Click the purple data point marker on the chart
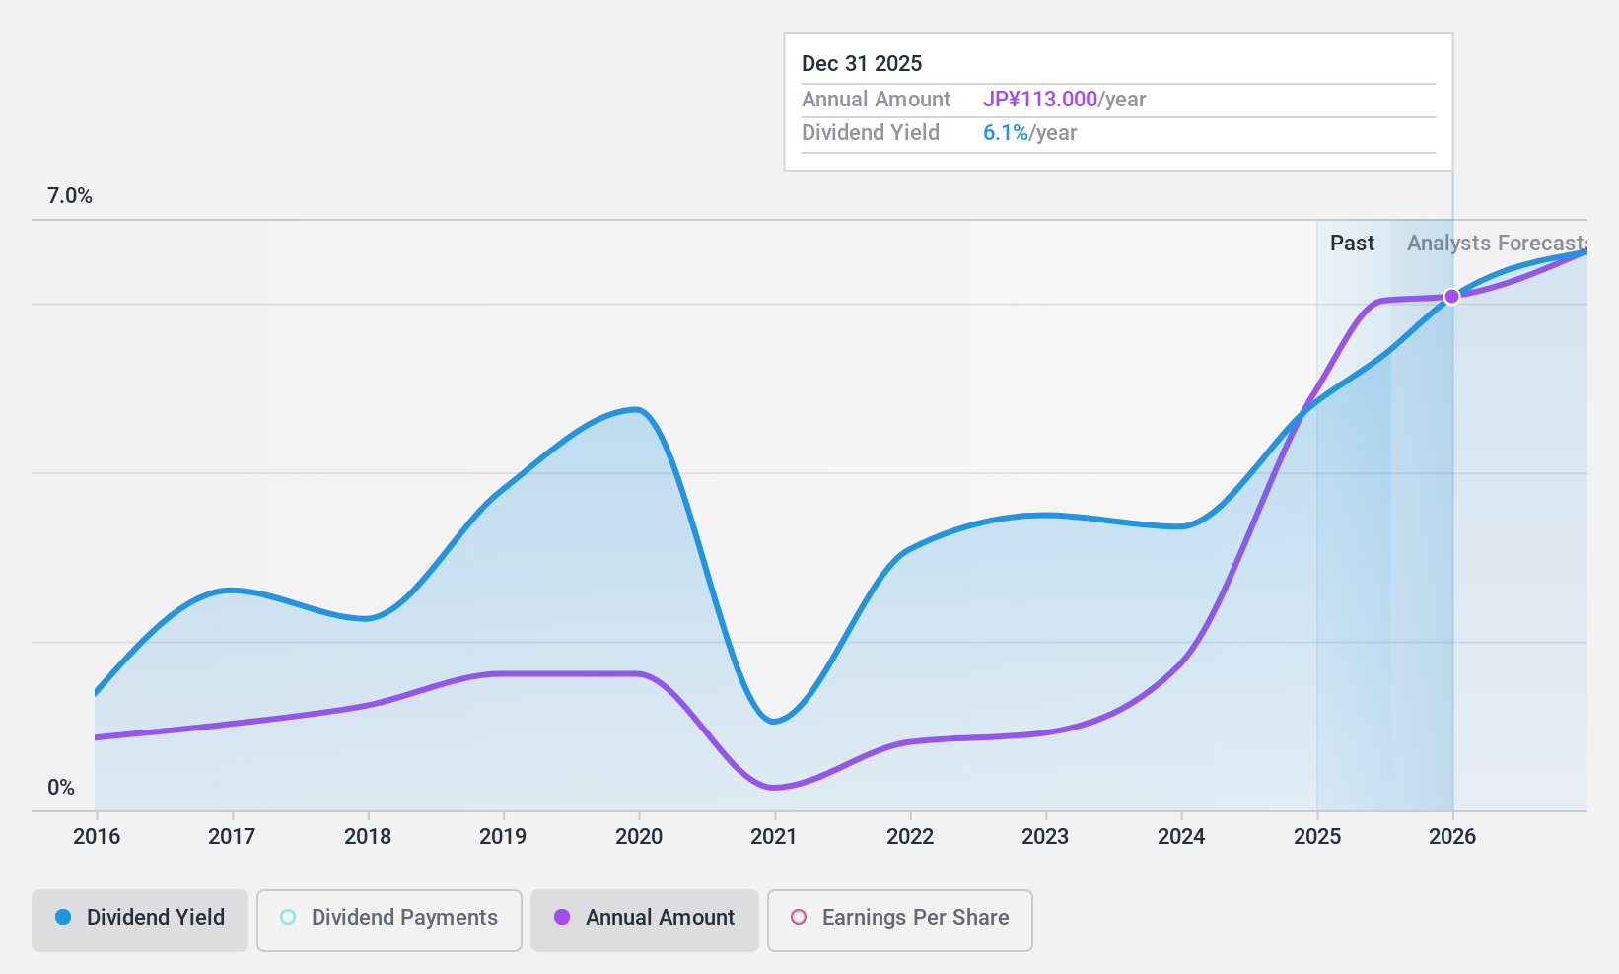 pyautogui.click(x=1451, y=297)
